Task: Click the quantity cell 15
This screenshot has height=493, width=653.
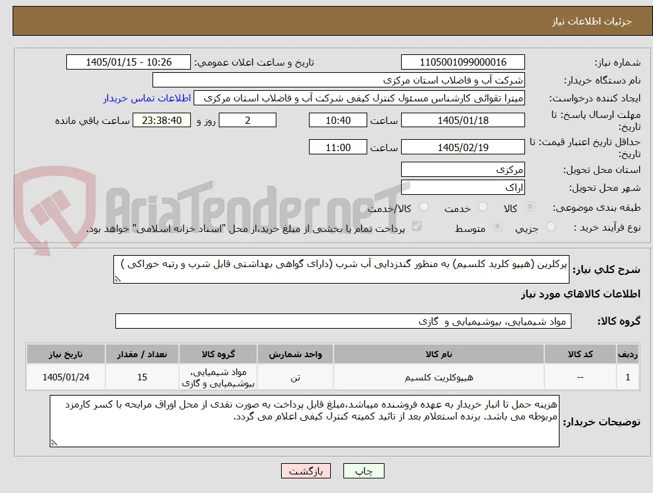Action: tap(142, 377)
